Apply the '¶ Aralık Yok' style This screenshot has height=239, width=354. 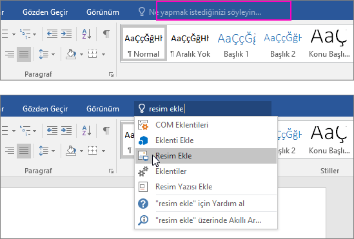(x=190, y=43)
